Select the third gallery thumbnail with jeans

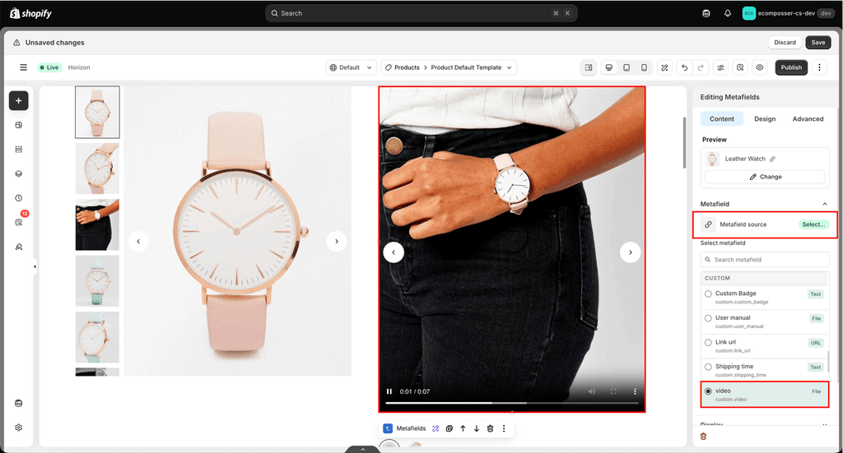pyautogui.click(x=97, y=224)
